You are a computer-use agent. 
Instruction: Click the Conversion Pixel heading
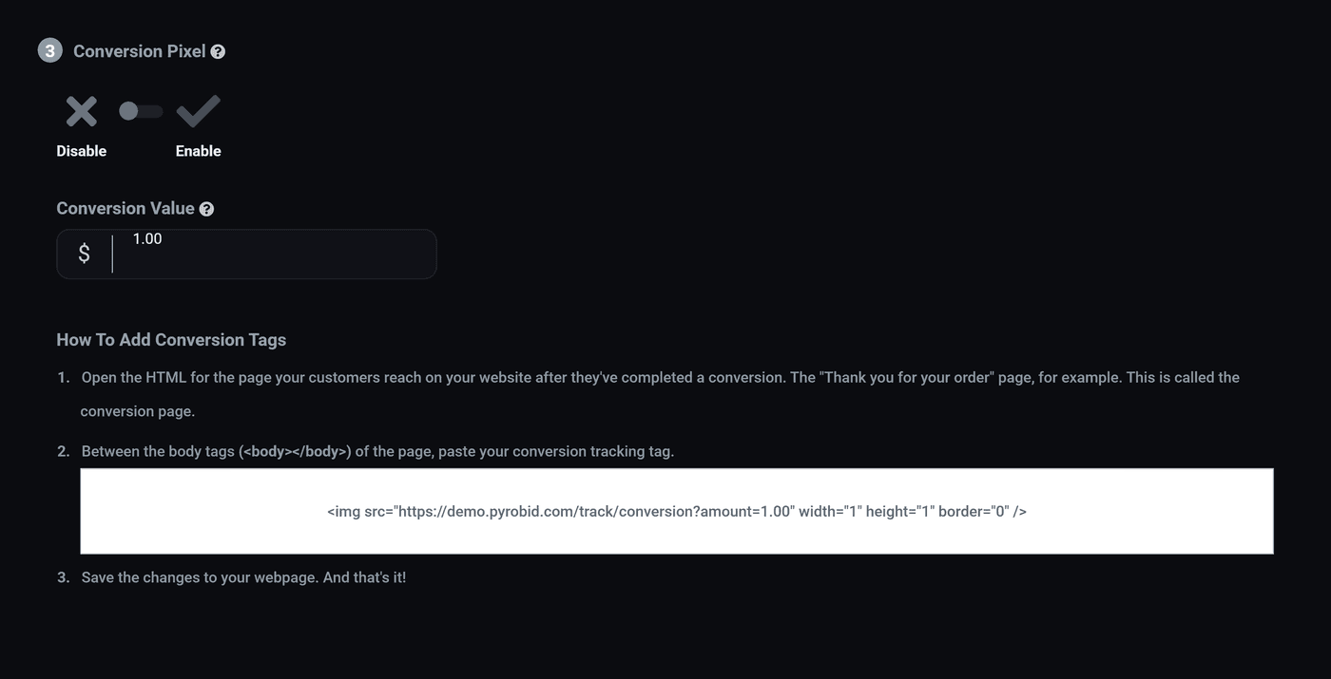[x=140, y=51]
